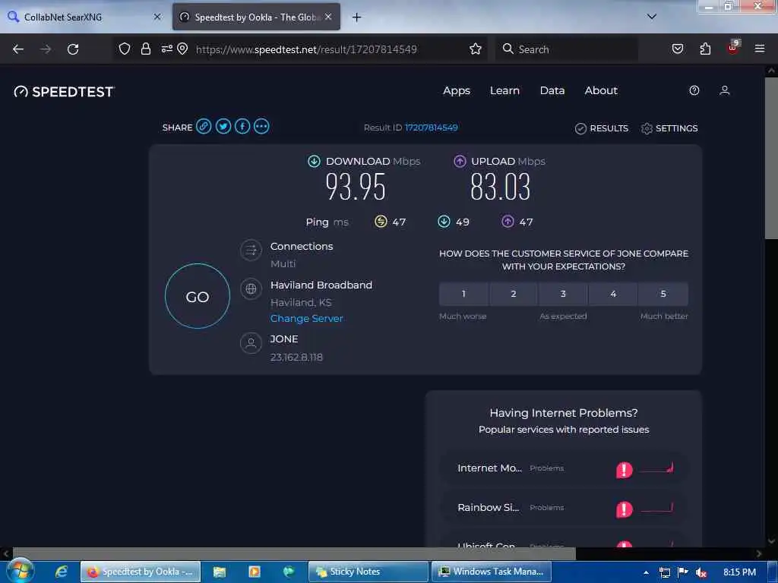Open RESULTS history
778x583 pixels.
click(x=602, y=128)
